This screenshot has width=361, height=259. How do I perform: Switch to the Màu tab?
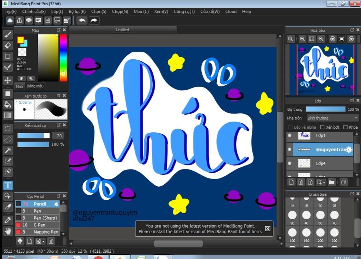click(x=19, y=86)
